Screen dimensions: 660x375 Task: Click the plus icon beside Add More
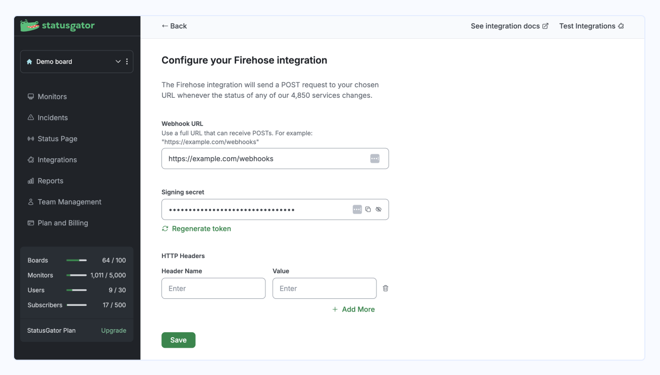pyautogui.click(x=335, y=309)
